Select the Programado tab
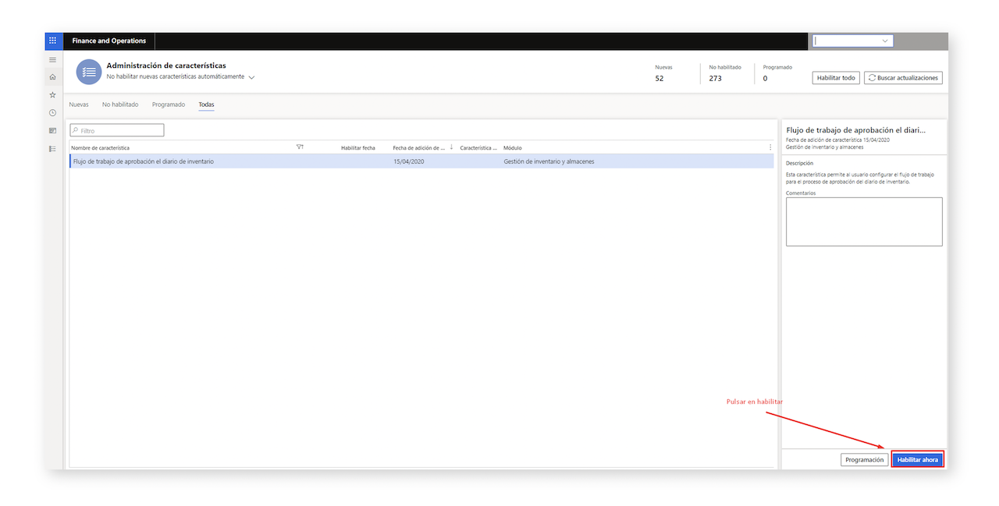 pos(169,104)
